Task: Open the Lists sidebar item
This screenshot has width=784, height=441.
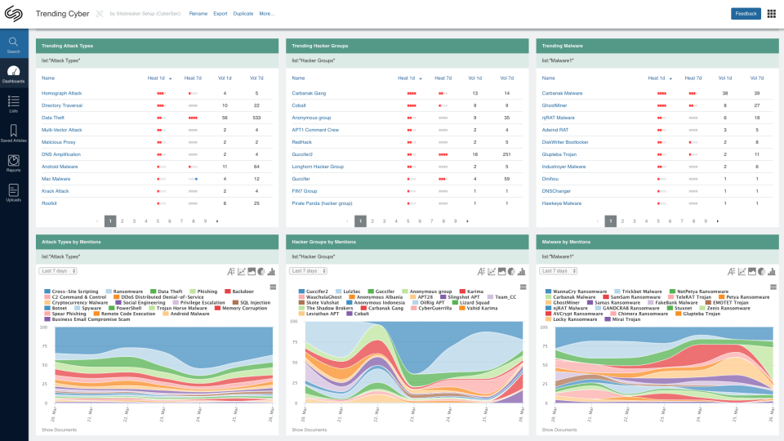Action: (14, 104)
